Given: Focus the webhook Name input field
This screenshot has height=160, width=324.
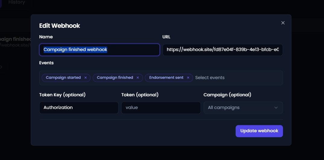Looking at the screenshot, I should pyautogui.click(x=99, y=50).
